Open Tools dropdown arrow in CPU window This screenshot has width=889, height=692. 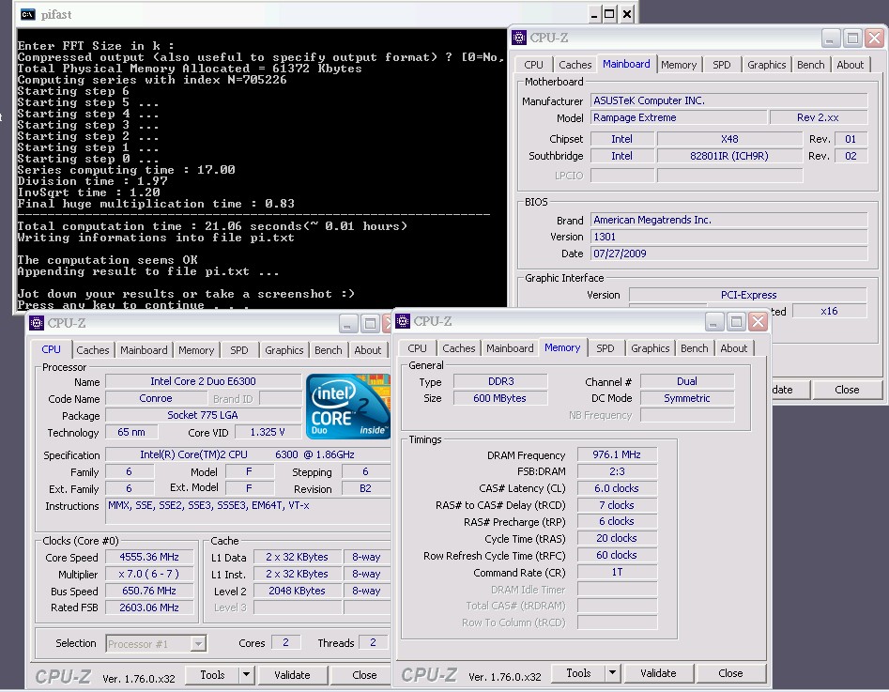(x=246, y=674)
